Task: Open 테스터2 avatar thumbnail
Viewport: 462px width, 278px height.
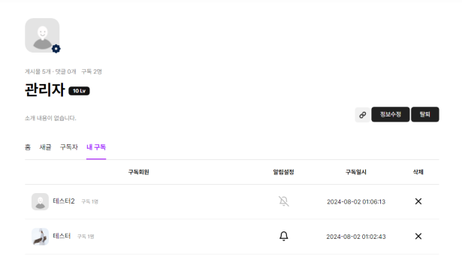Action: 40,201
